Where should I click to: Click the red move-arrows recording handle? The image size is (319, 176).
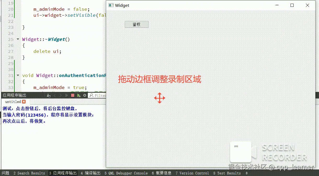pos(160,98)
